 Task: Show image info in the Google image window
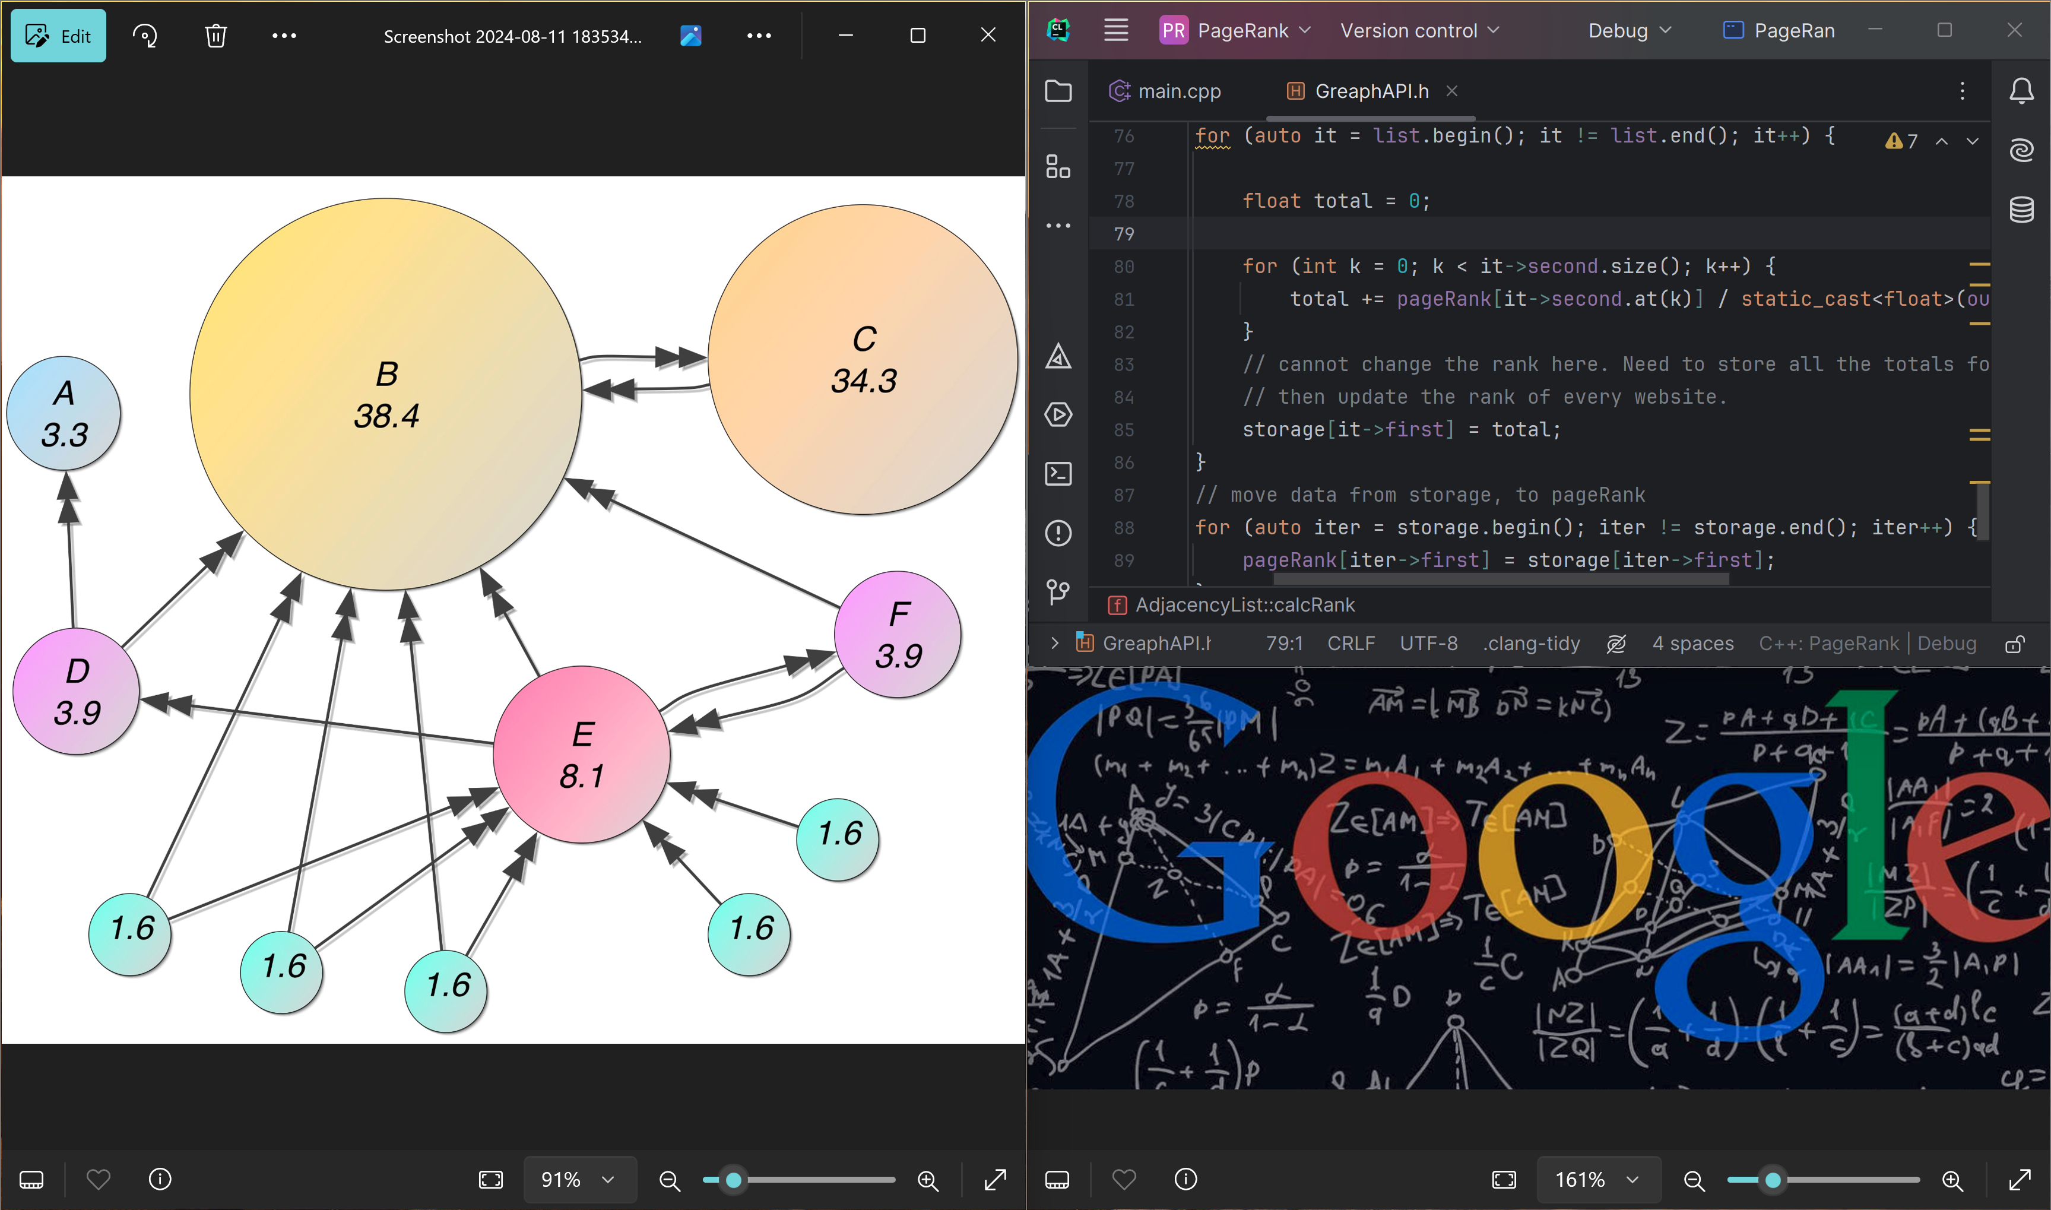(x=1185, y=1179)
